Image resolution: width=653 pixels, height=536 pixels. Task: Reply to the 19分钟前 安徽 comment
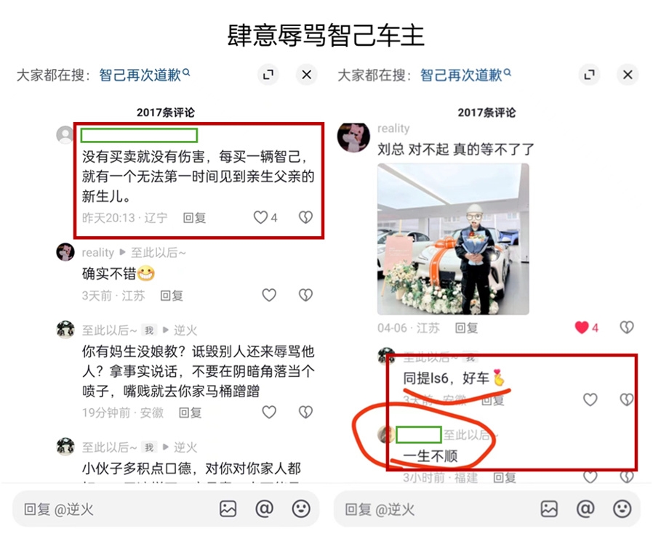tap(190, 413)
